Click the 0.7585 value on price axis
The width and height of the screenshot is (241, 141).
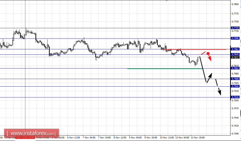235,74
